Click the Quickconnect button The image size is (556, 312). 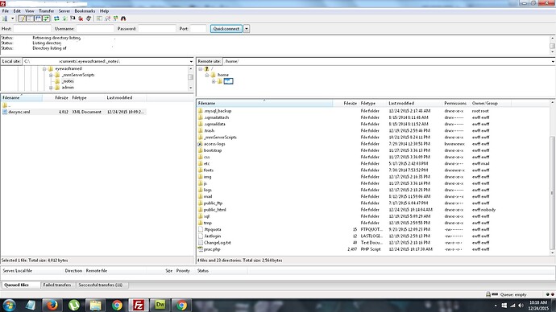(x=226, y=29)
